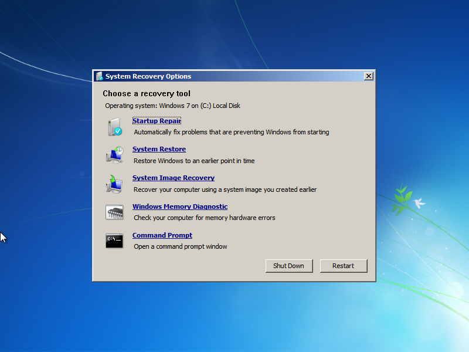Launch System Restore

pyautogui.click(x=159, y=149)
